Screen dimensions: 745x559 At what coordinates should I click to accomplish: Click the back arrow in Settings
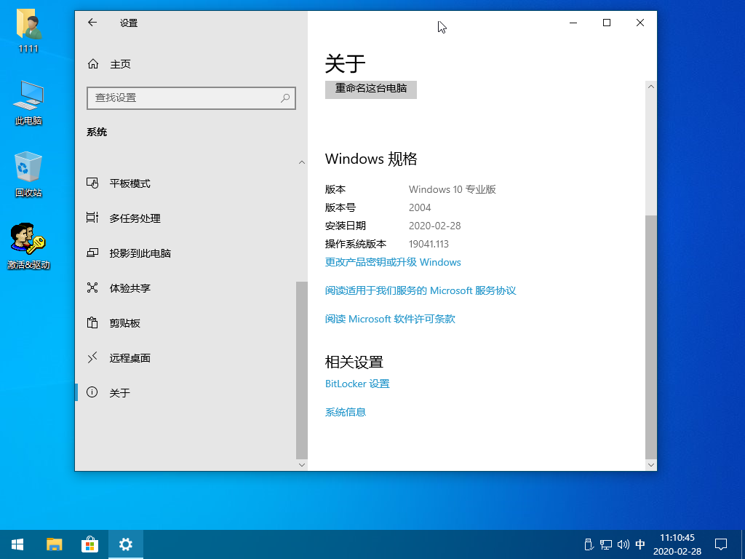(x=92, y=23)
